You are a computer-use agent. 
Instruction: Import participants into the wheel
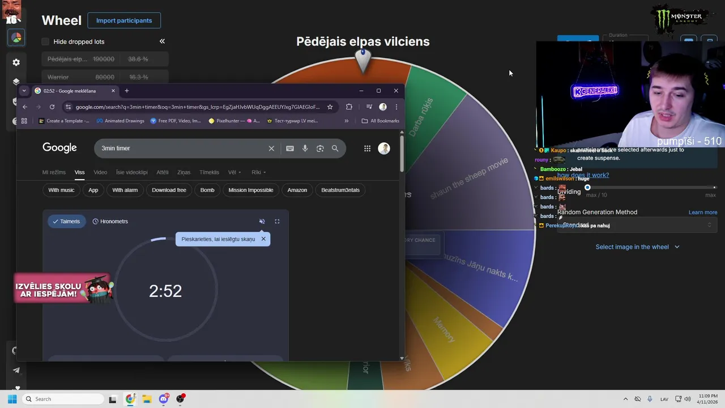click(x=124, y=20)
